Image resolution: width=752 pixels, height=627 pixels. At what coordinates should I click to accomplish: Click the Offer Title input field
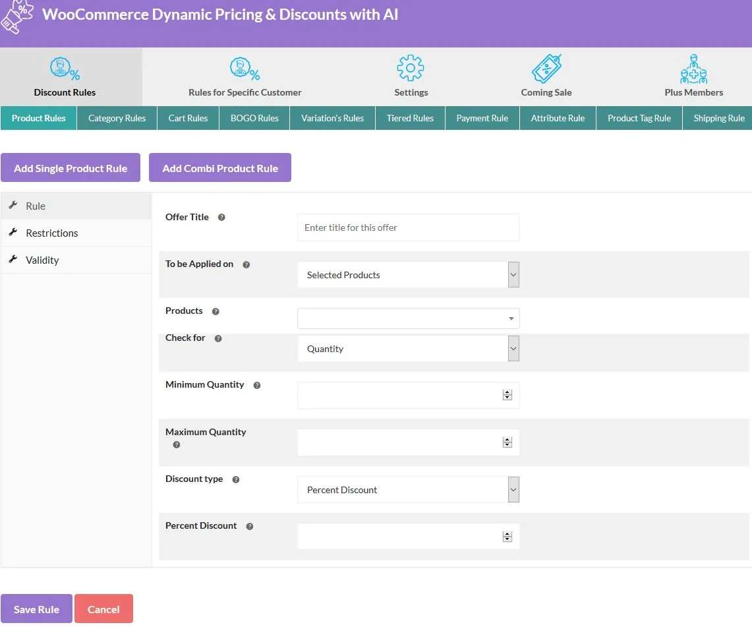[x=408, y=227]
